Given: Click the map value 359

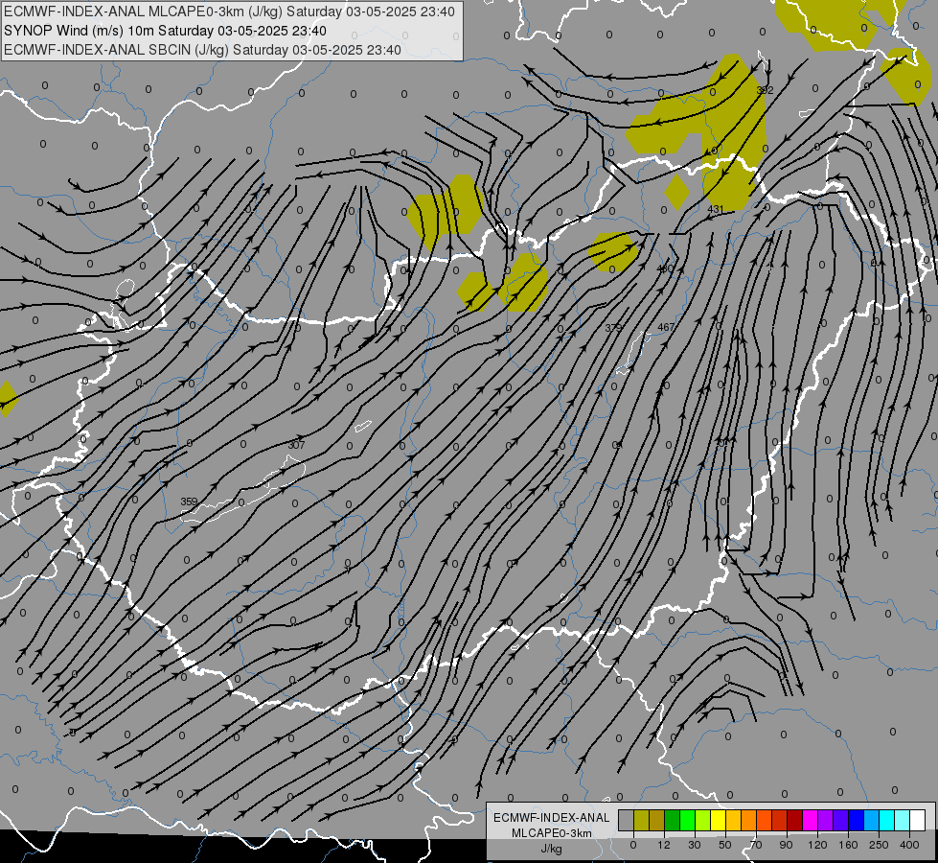Looking at the screenshot, I should pos(189,501).
